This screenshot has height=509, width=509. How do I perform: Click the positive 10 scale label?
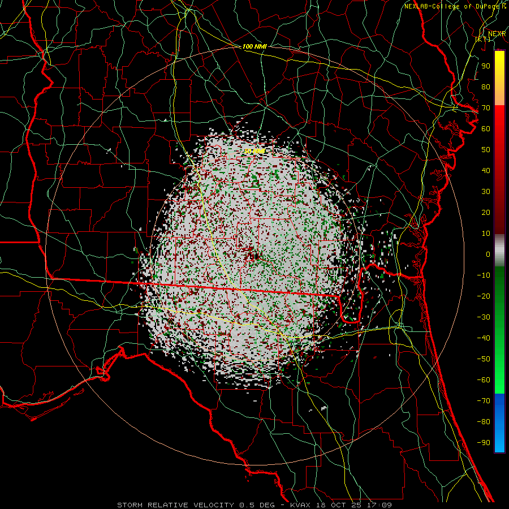point(486,234)
